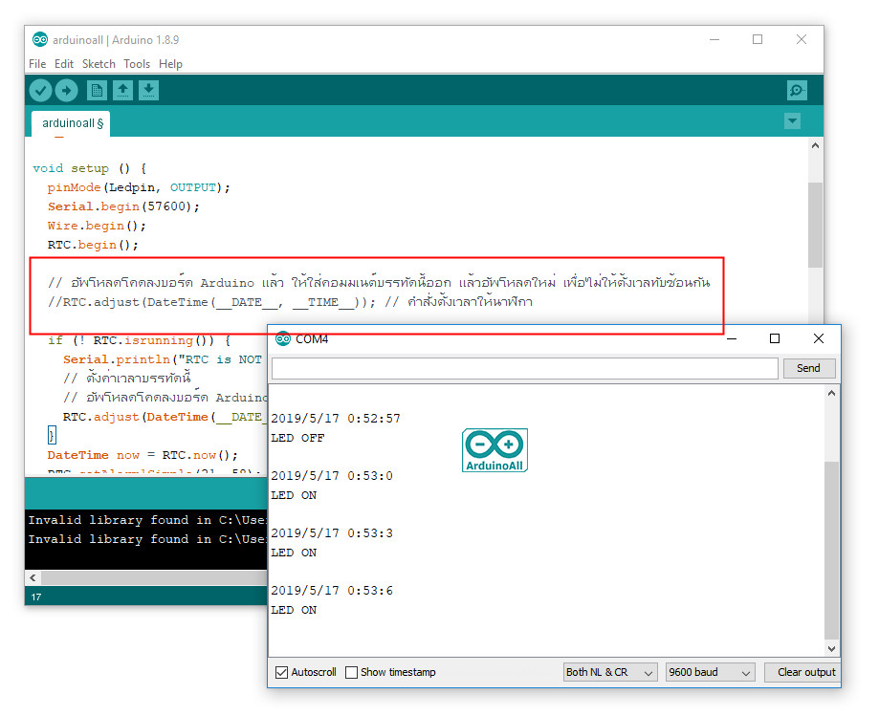Click the serial monitor scrollbar up arrow
The height and width of the screenshot is (716, 879).
(x=831, y=393)
